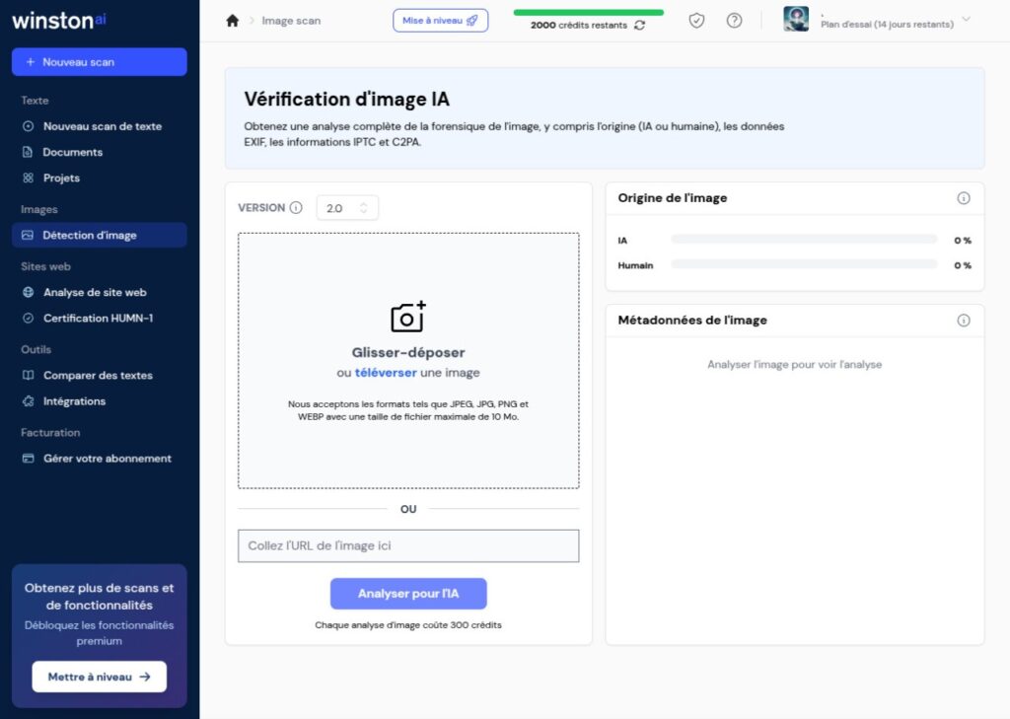
Task: Select Comparer des textes tool
Action: 98,376
